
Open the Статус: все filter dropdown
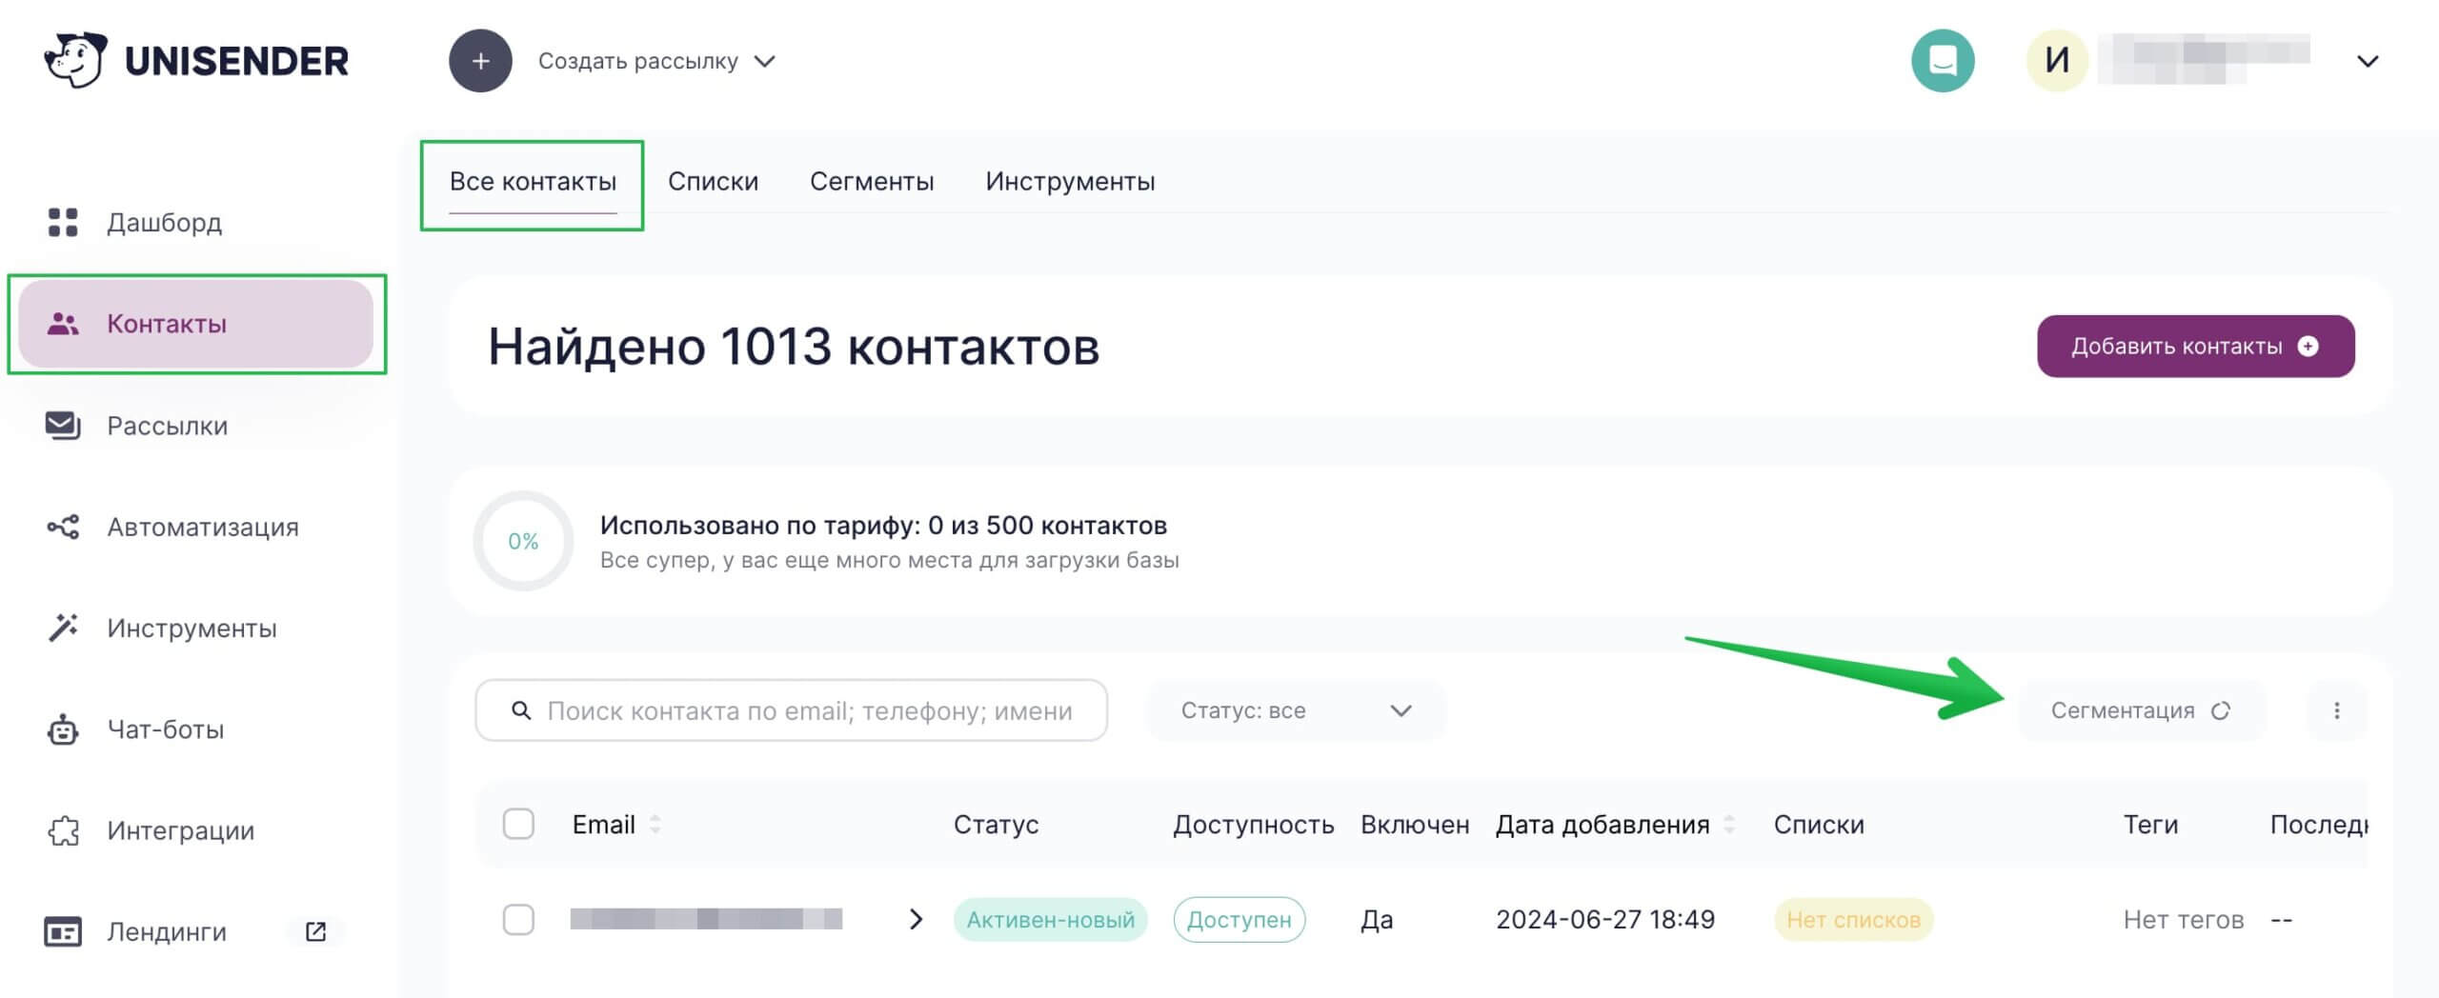(1296, 710)
